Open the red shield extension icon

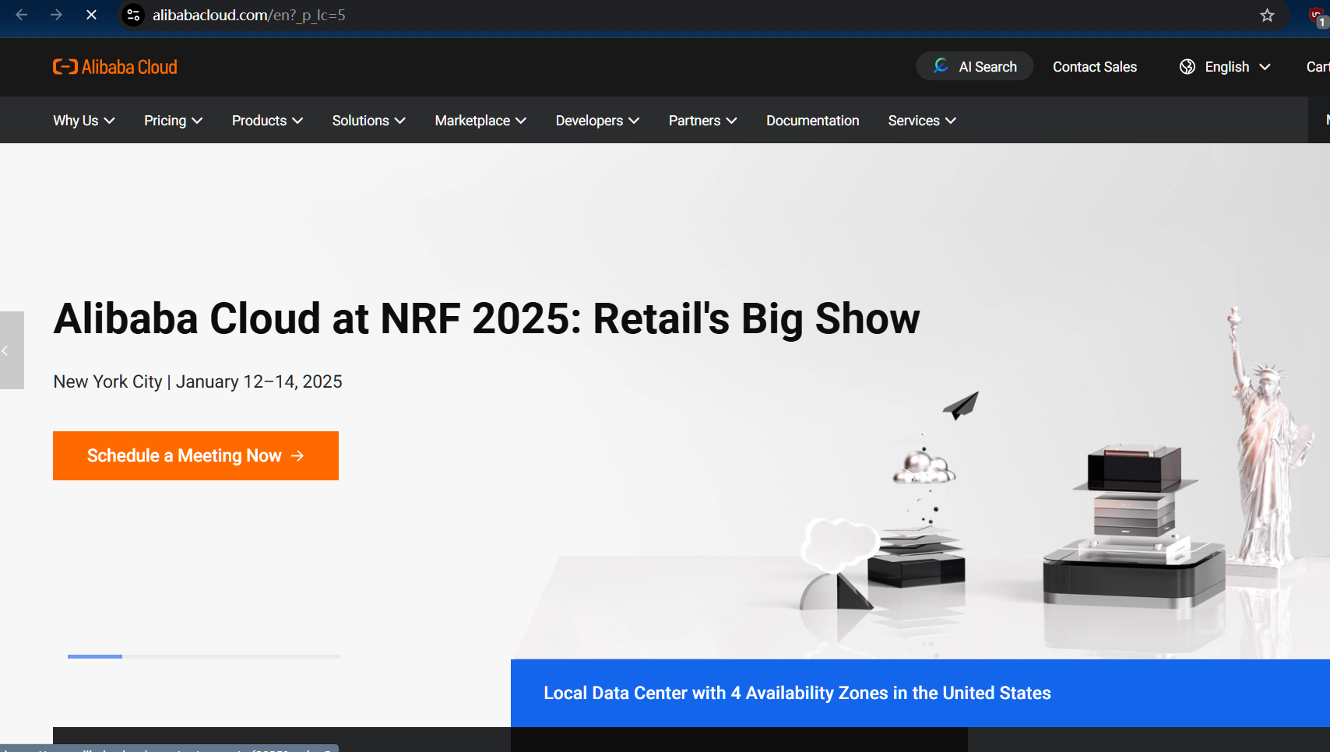(1318, 16)
